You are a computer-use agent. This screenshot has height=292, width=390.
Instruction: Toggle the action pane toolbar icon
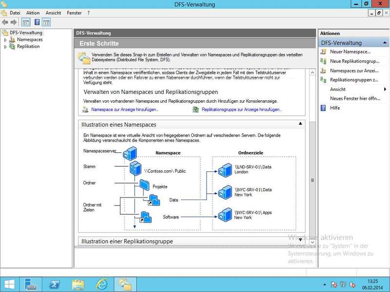tap(47, 22)
